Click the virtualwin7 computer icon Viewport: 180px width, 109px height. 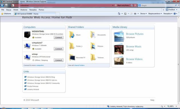pos(27,46)
